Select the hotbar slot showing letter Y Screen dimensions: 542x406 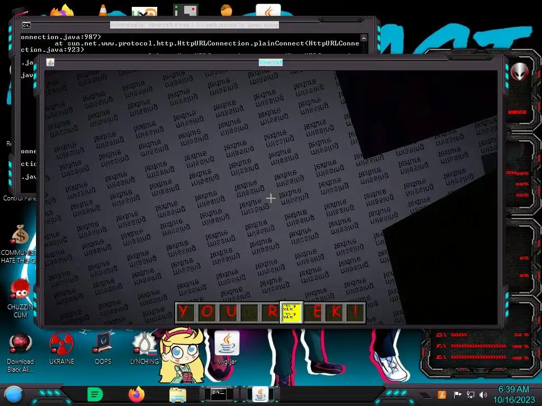point(186,312)
